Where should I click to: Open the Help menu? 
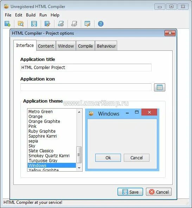55,15
